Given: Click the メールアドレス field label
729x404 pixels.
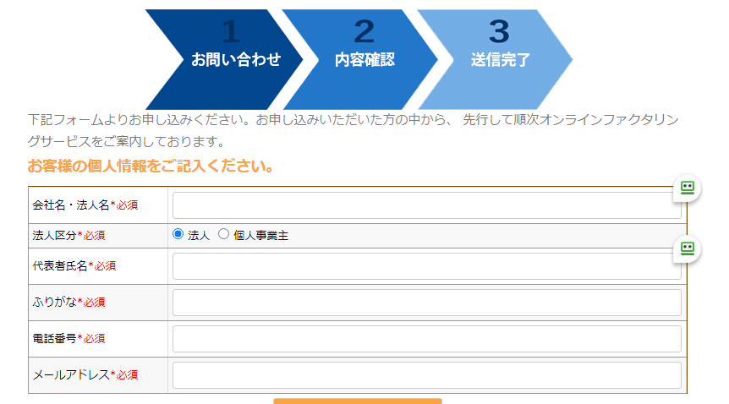Looking at the screenshot, I should [x=71, y=374].
